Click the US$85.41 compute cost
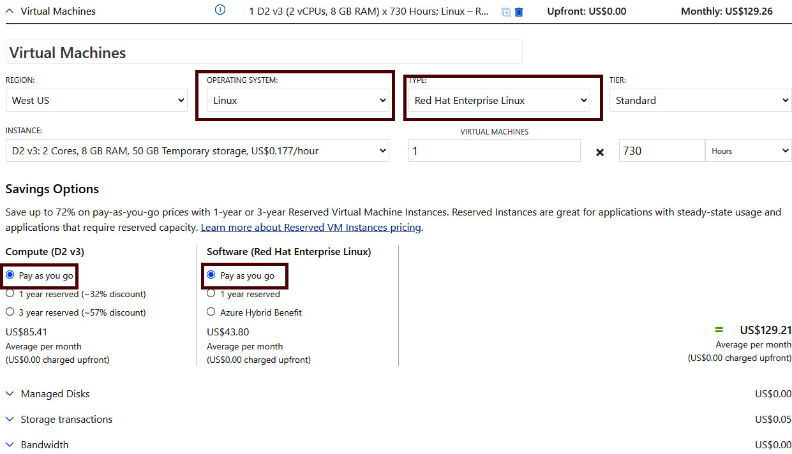Viewport: 792px width, 454px height. (26, 332)
